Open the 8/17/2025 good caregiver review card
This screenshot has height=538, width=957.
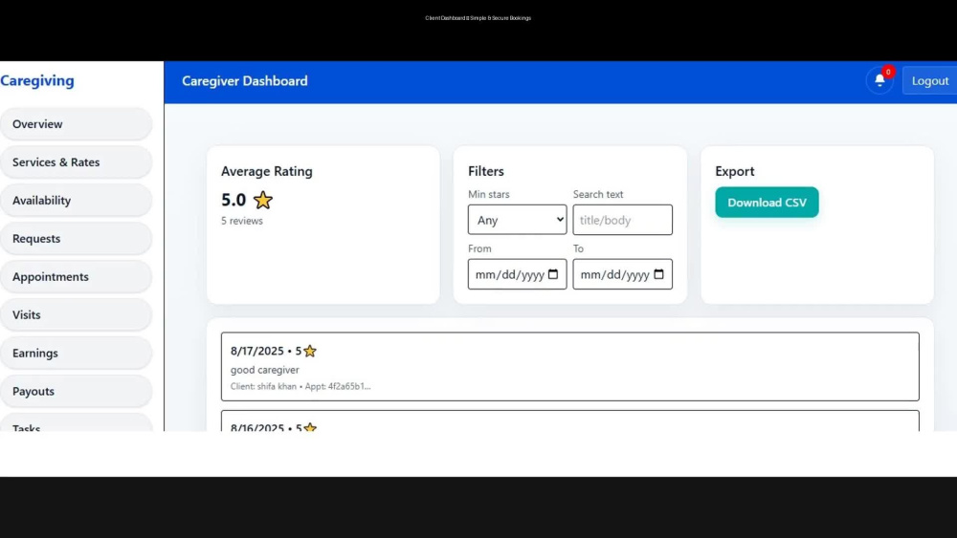[x=570, y=366]
